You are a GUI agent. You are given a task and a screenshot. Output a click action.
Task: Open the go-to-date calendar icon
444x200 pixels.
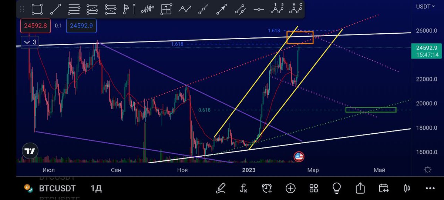pyautogui.click(x=384, y=188)
